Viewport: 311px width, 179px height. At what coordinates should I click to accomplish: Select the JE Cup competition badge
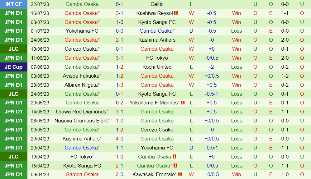tap(14, 67)
